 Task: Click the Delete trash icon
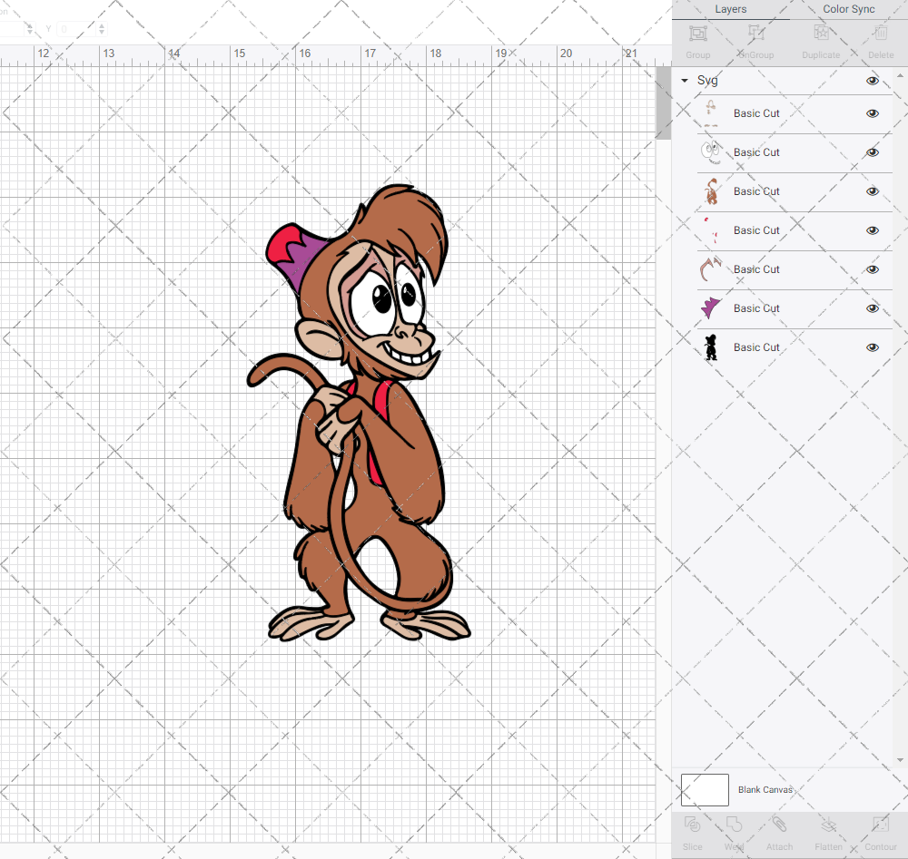point(881,34)
